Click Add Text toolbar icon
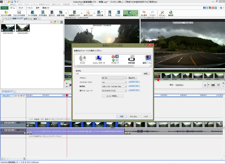225x164 pixels. (43, 13)
